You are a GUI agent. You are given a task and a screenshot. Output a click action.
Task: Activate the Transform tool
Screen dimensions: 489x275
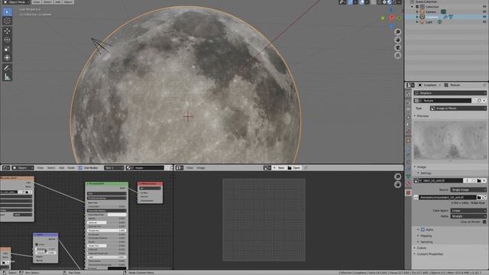point(7,58)
